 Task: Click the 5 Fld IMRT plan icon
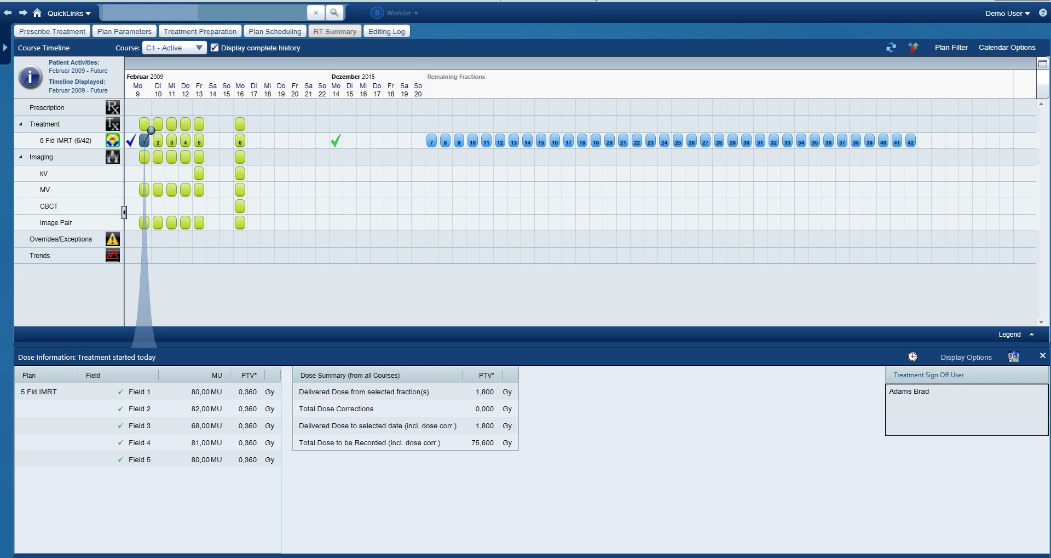pyautogui.click(x=113, y=141)
